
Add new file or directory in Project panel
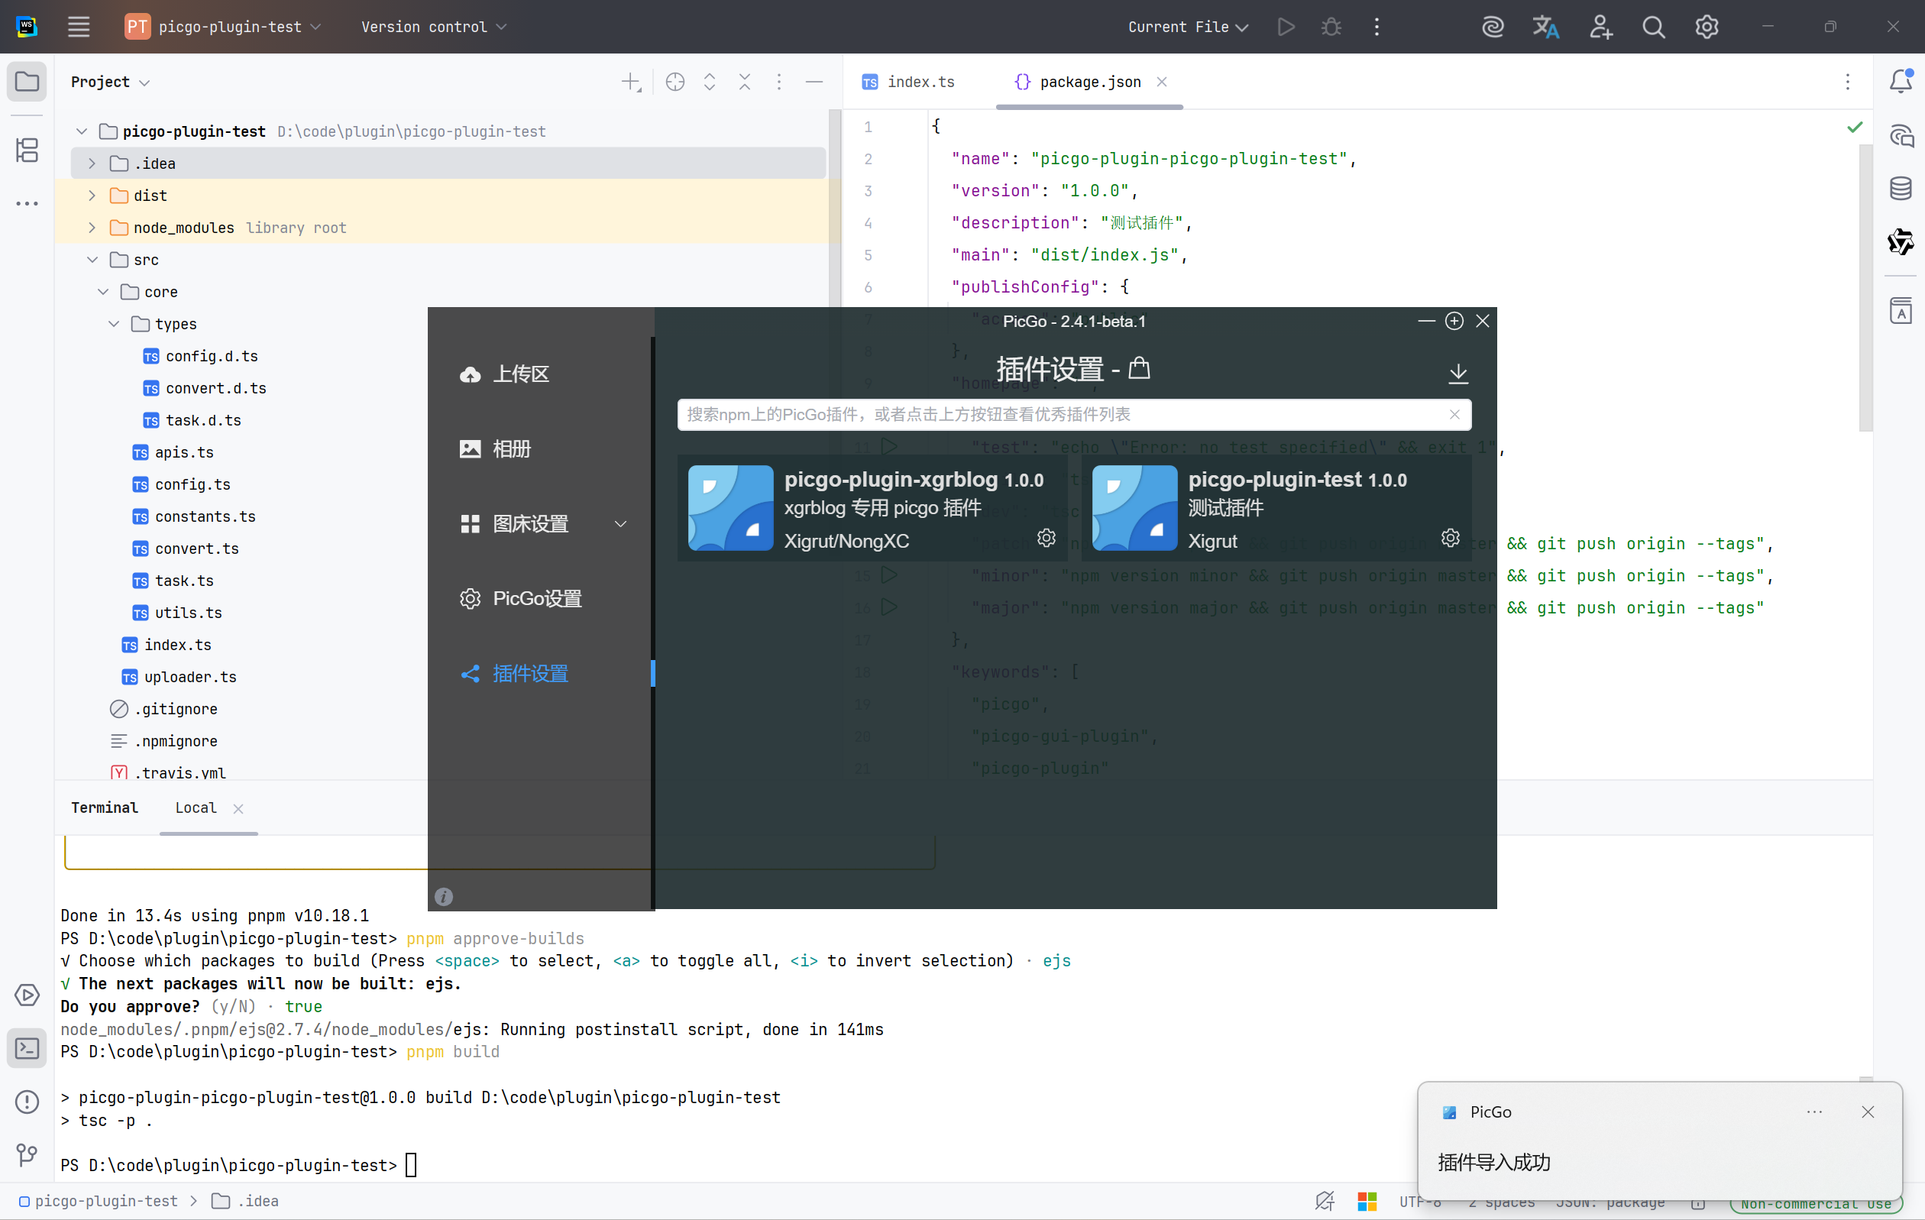point(631,82)
